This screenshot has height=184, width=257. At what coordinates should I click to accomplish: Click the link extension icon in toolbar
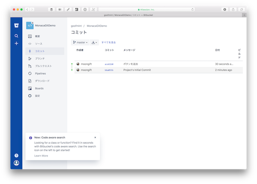[68, 9]
